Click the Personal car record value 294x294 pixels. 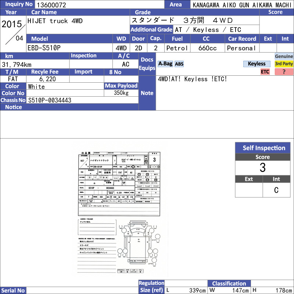(241, 48)
